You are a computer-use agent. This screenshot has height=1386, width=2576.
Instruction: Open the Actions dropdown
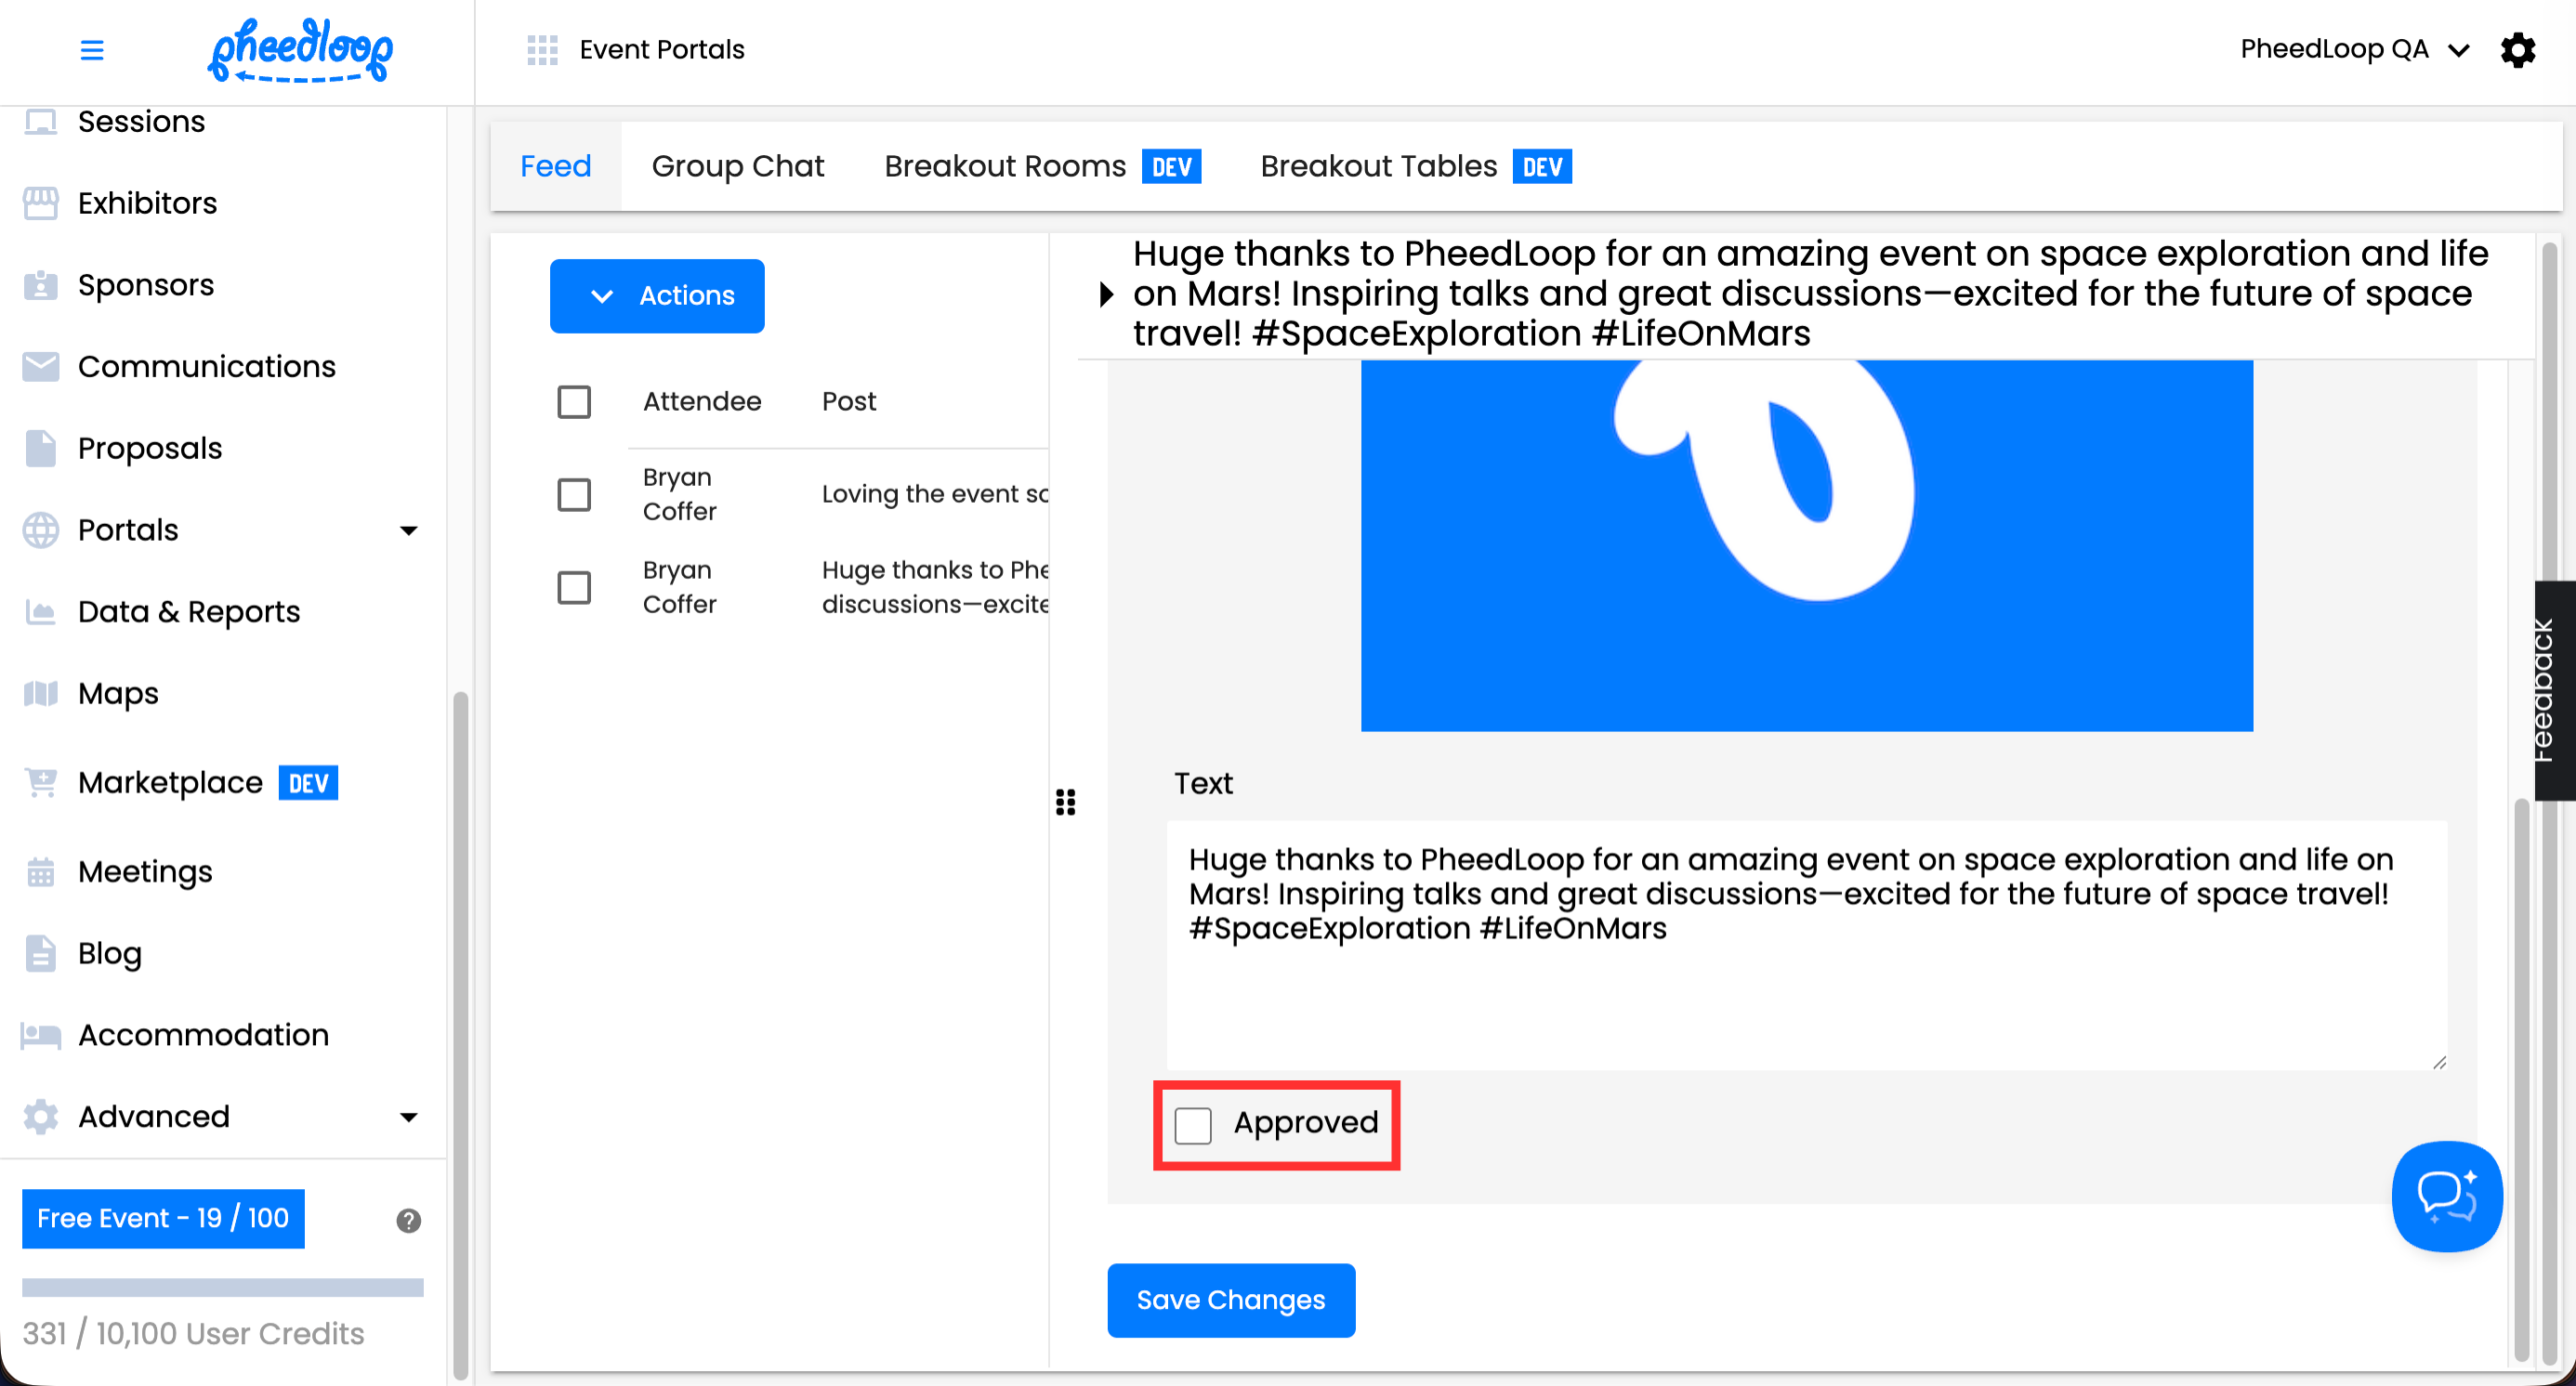point(657,295)
